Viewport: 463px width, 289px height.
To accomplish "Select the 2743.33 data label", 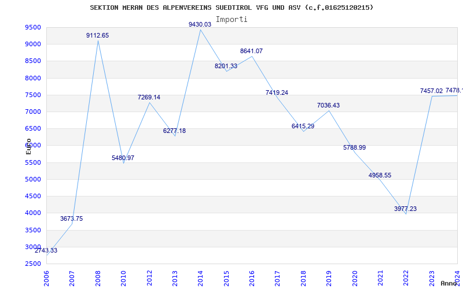I will click(x=46, y=251).
